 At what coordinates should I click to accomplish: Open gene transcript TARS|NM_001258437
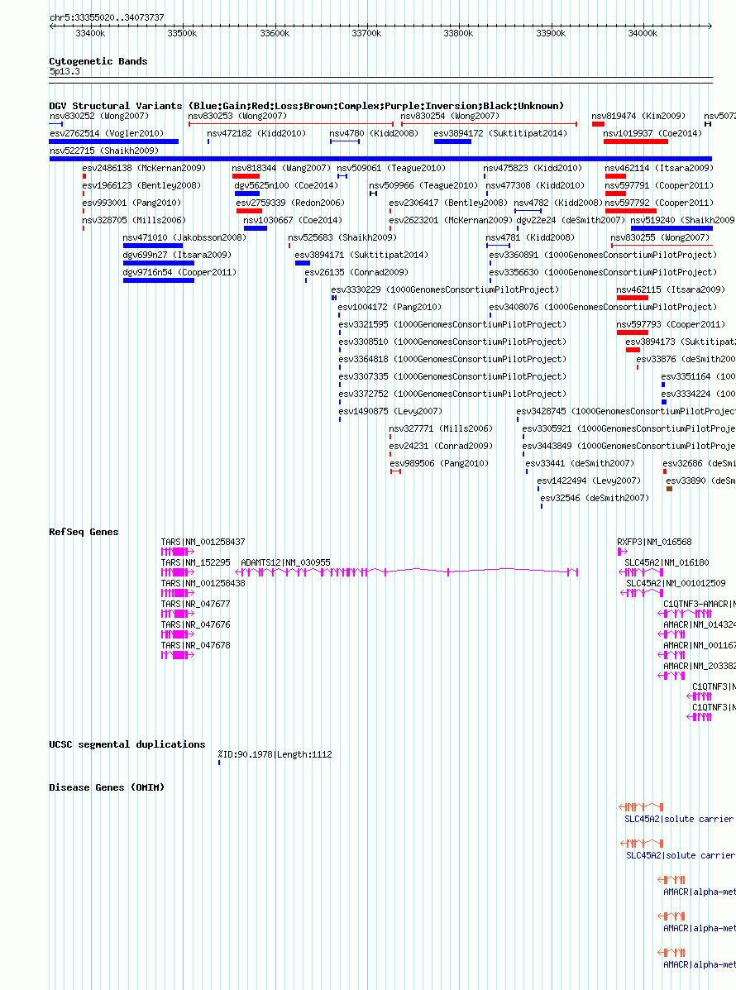point(203,543)
